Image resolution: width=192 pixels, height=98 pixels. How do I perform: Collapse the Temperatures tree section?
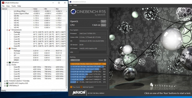pos(7,30)
